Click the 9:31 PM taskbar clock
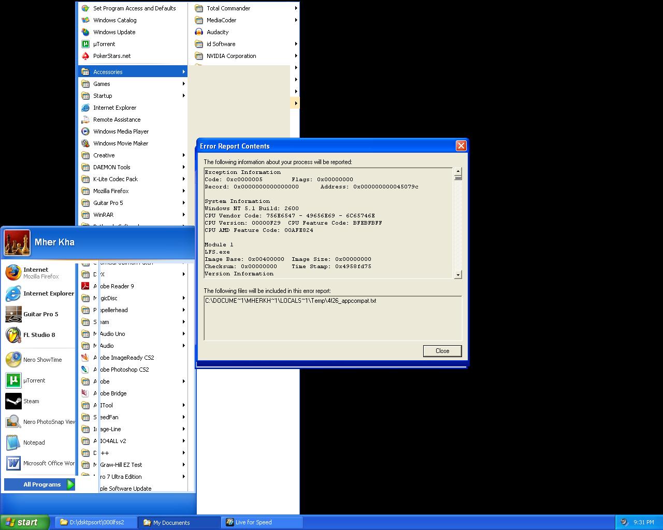 (x=644, y=523)
